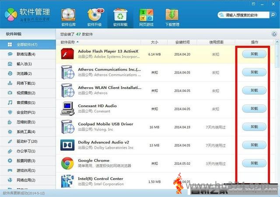280x197 pixels.
Task: Open the 网页游戏 web games tab
Action: click(x=146, y=17)
